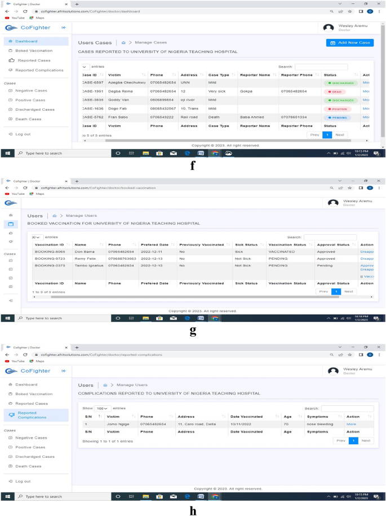Click Log out icon in collapsed sidebar

point(10,300)
